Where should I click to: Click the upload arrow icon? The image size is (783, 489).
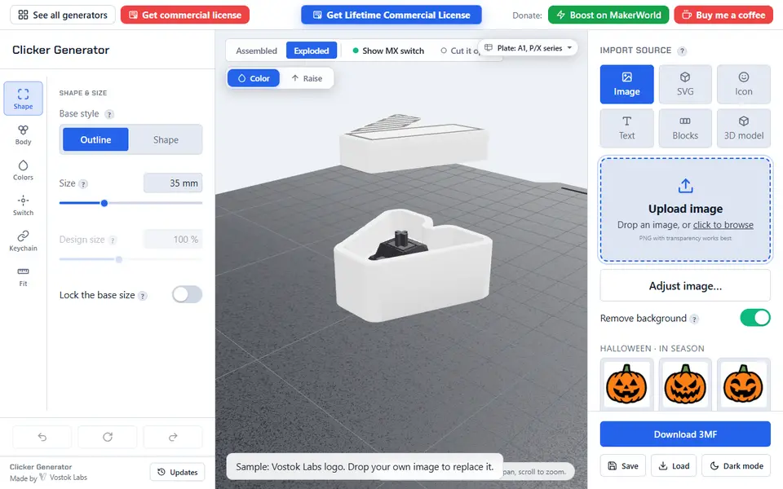click(686, 186)
